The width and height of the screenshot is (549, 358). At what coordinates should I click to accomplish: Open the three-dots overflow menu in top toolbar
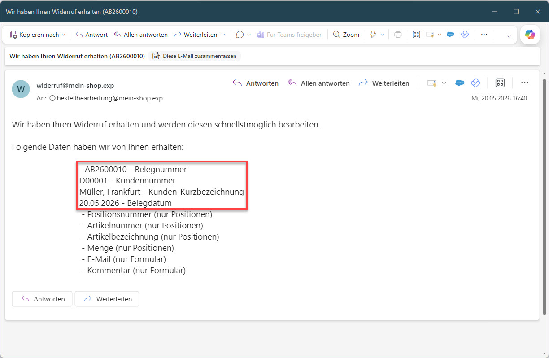click(x=484, y=35)
